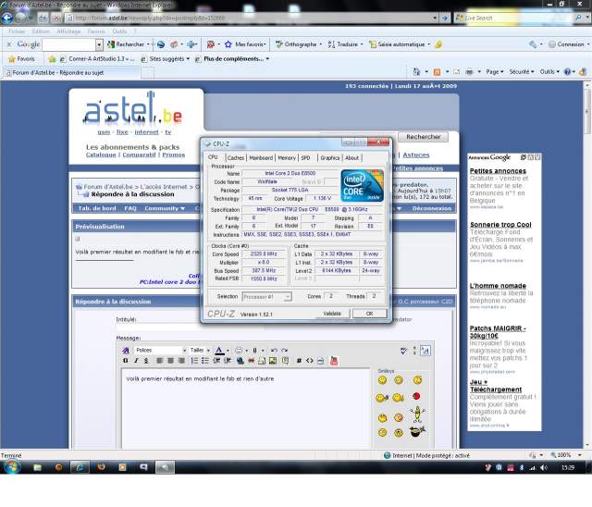Open the text color picker dropdown
The width and height of the screenshot is (592, 507).
point(228,350)
